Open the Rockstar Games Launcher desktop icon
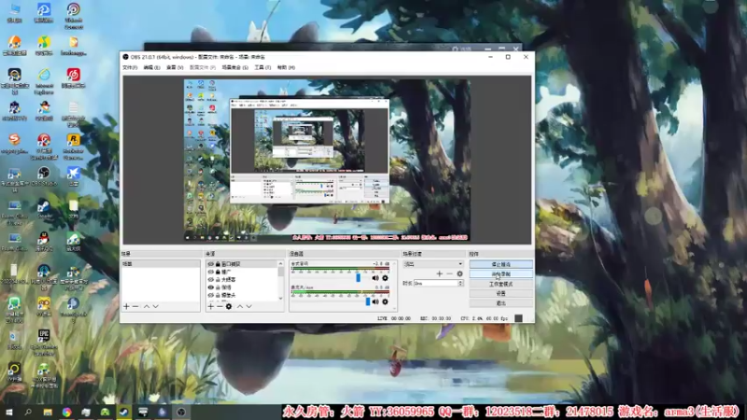747x420 pixels. 74,146
